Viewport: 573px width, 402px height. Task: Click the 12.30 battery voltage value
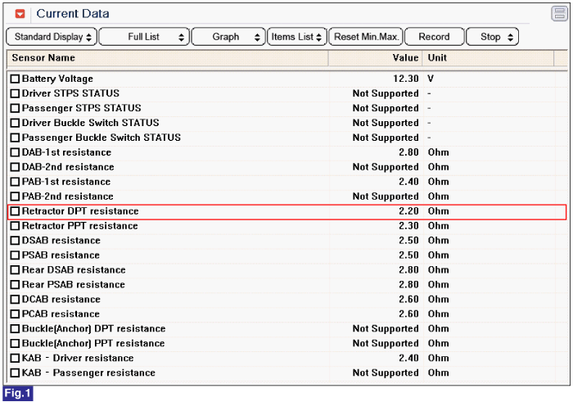pos(406,79)
